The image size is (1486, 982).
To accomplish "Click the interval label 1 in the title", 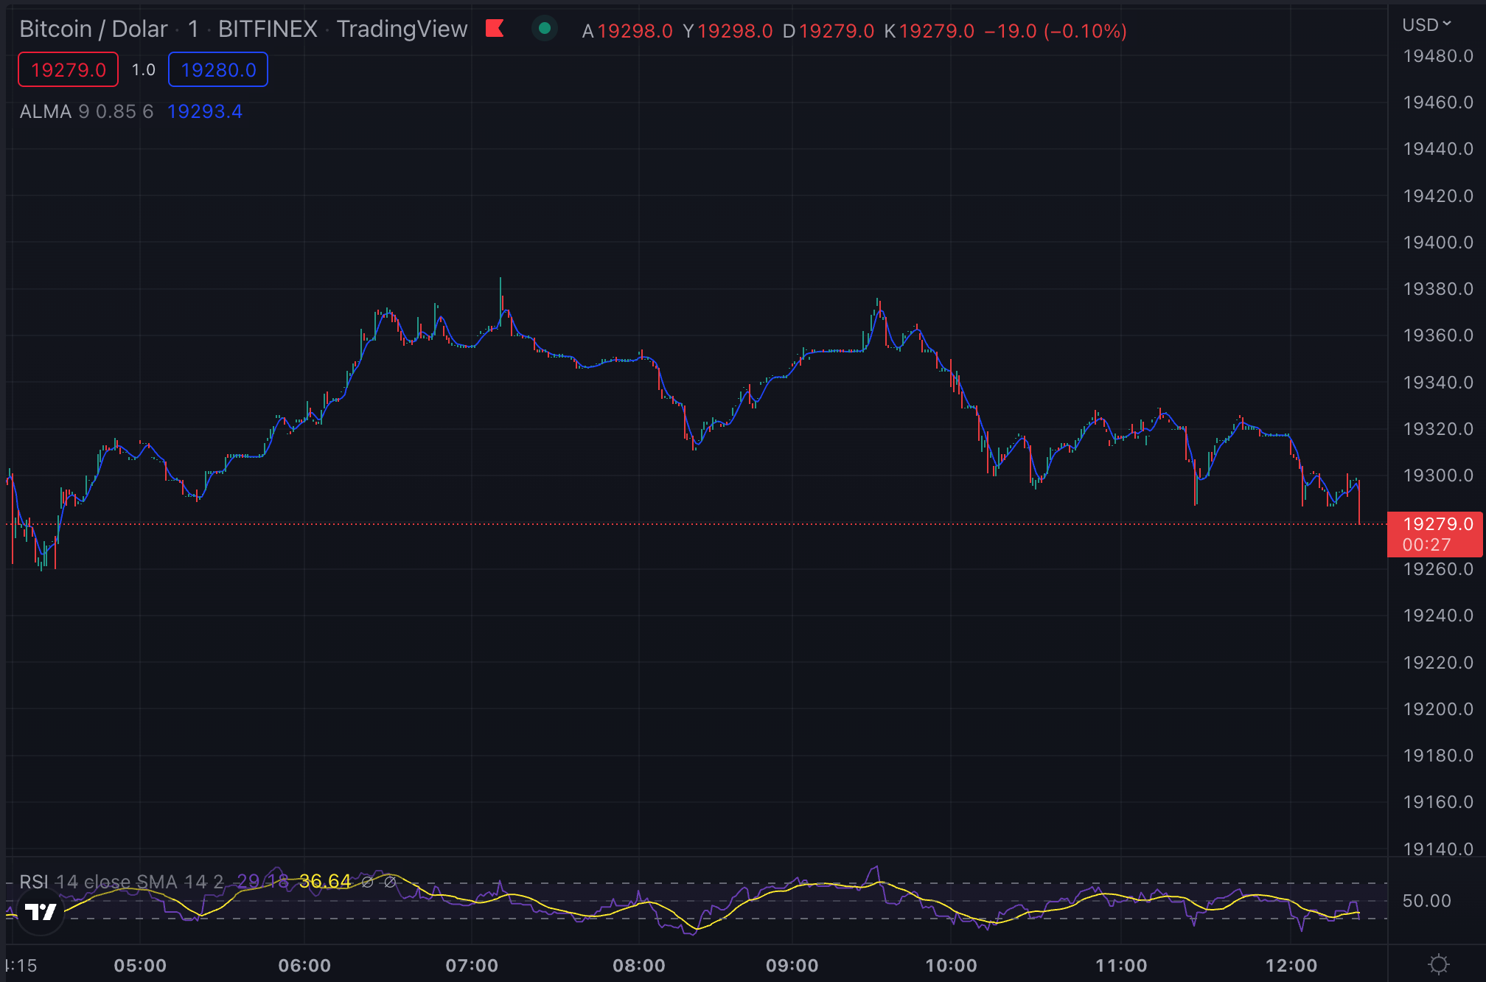I will [x=193, y=29].
